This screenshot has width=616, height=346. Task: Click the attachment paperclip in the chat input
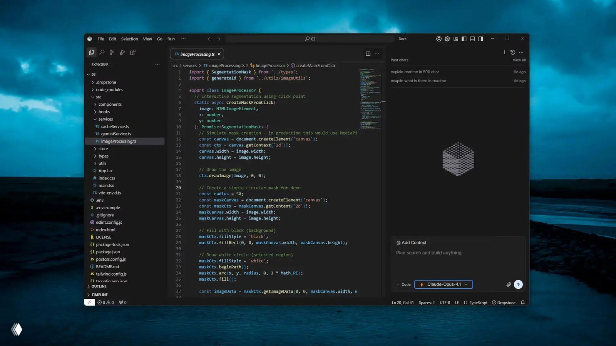(x=509, y=284)
